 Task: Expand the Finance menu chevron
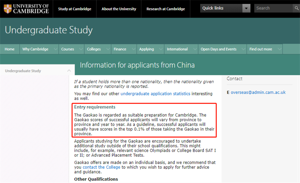coord(134,49)
